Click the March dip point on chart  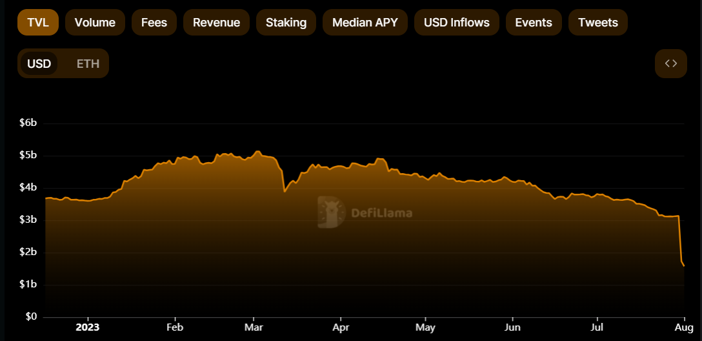(285, 191)
